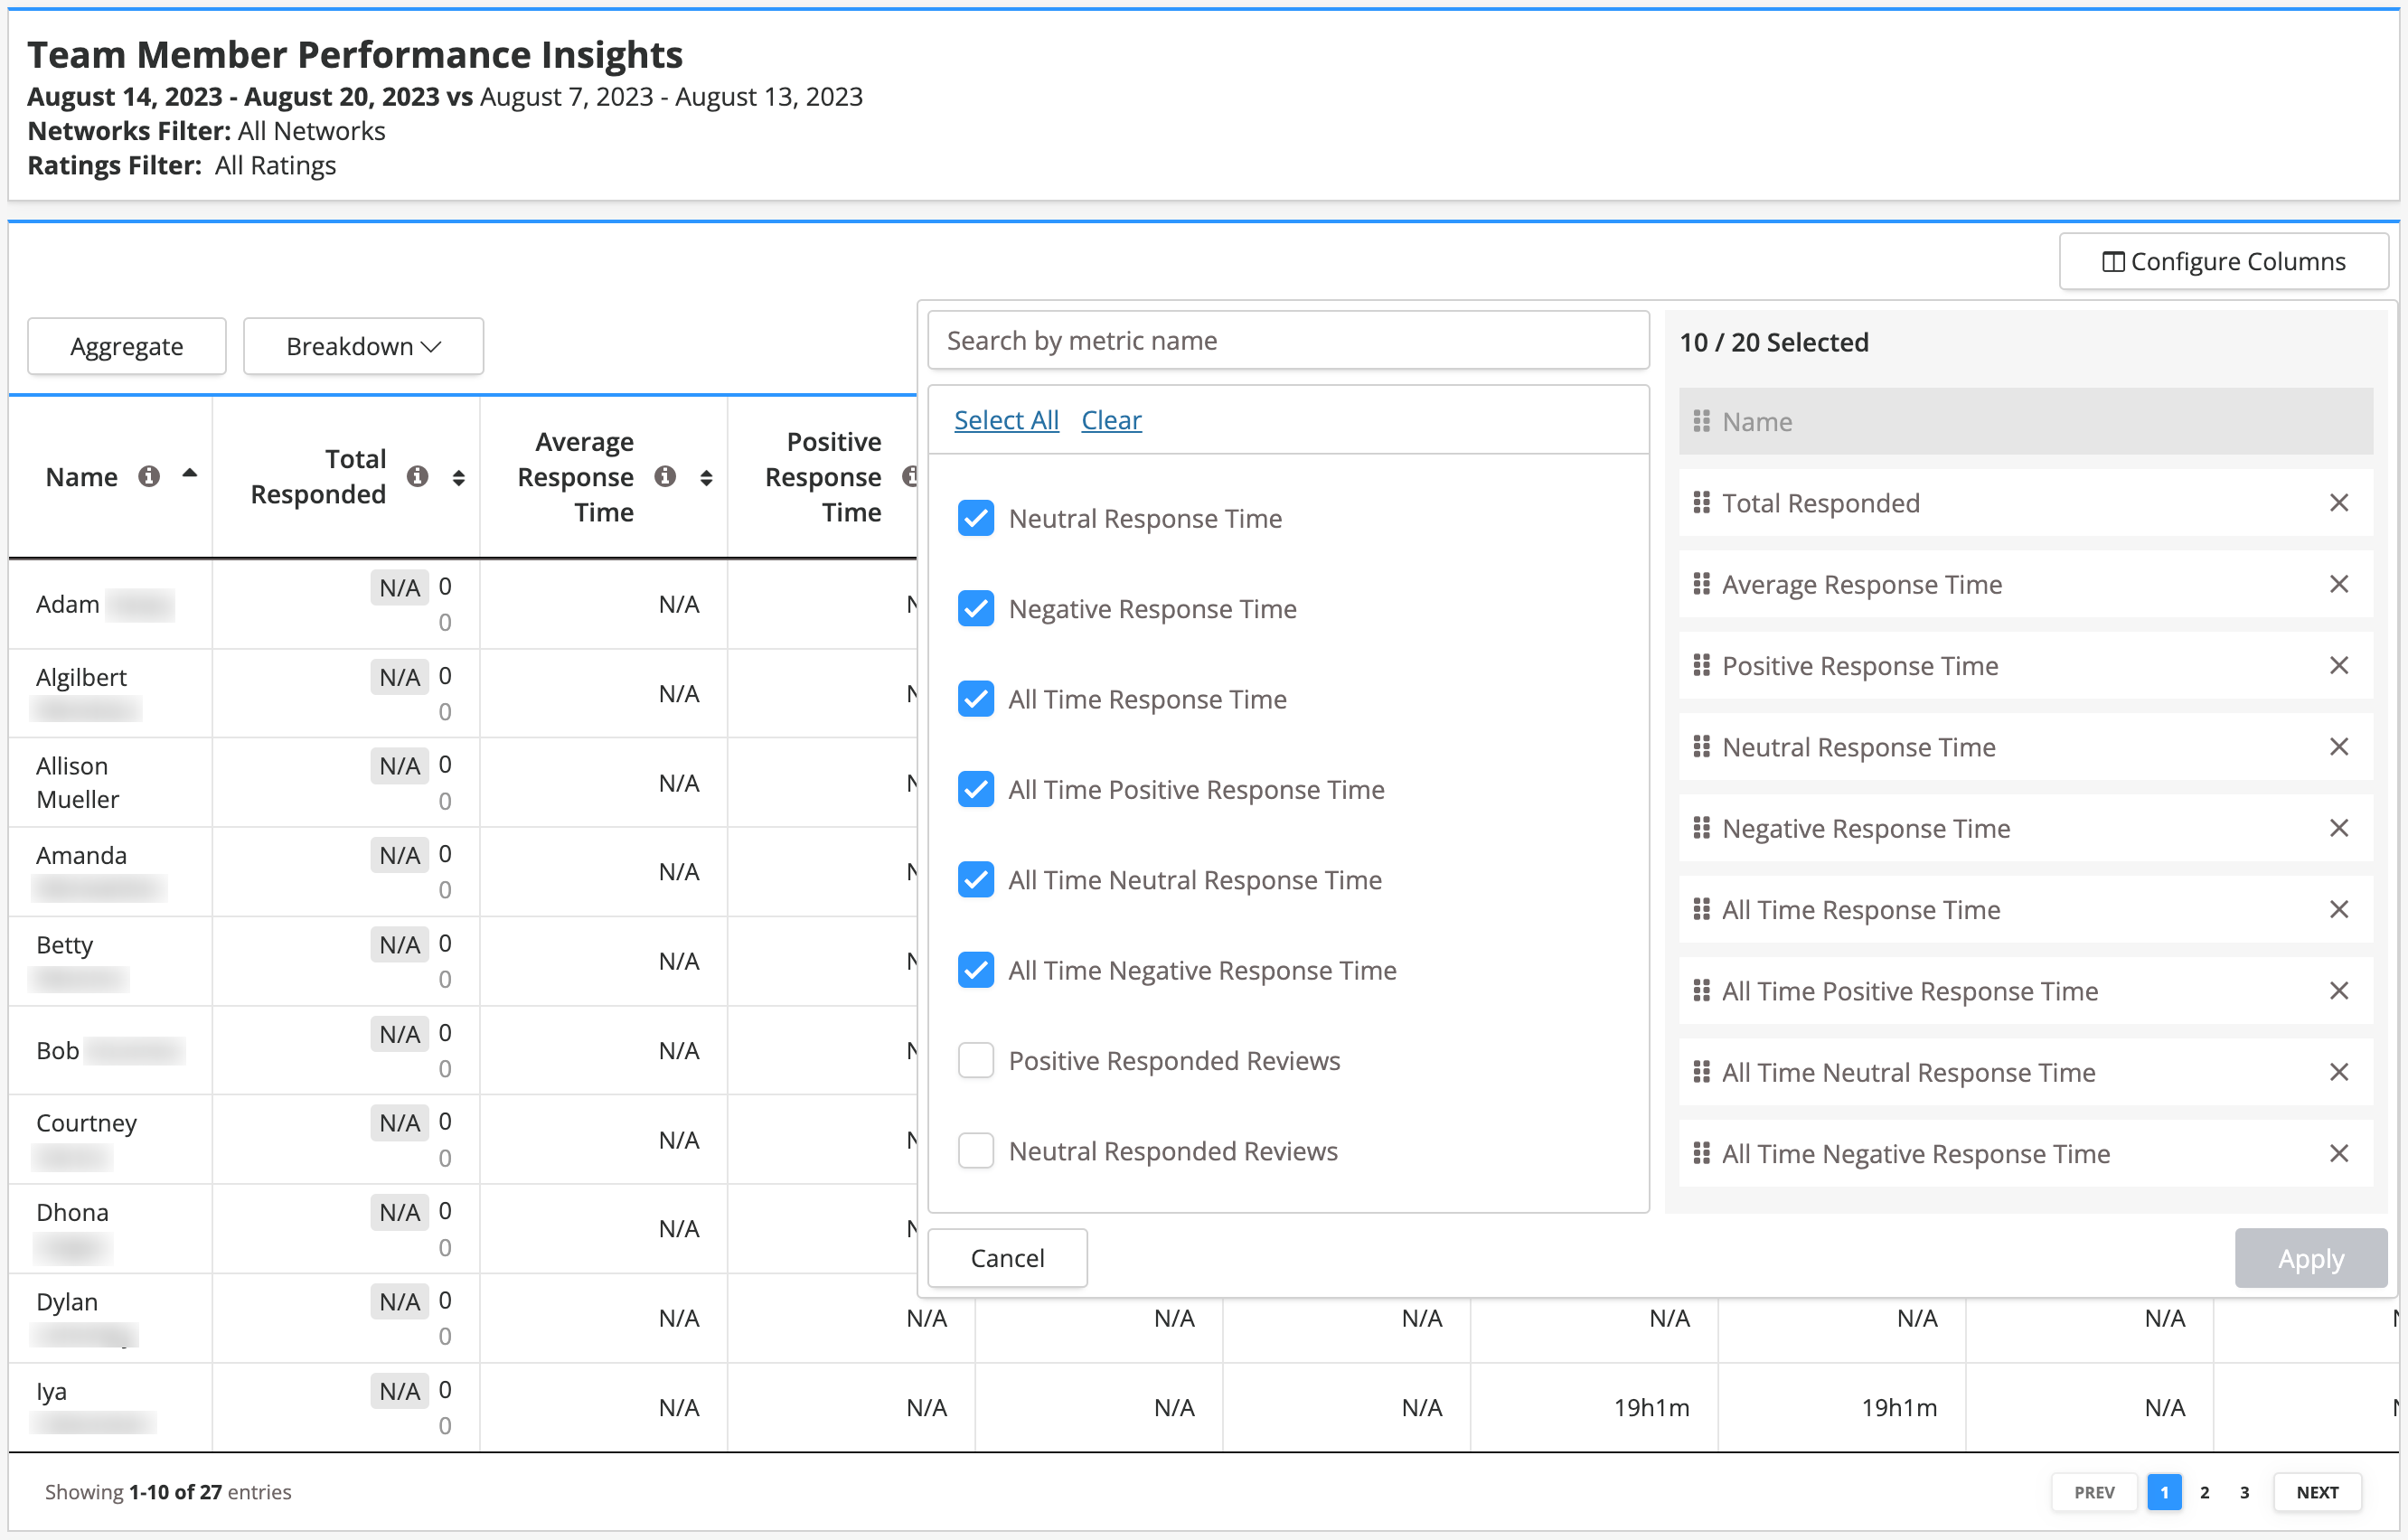Uncheck Negative Response Time checkbox
2408x1540 pixels.
[x=975, y=609]
